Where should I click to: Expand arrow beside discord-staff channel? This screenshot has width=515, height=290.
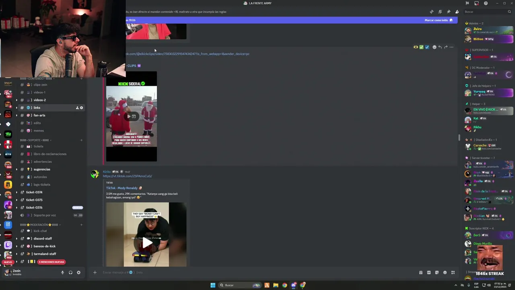click(x=16, y=238)
